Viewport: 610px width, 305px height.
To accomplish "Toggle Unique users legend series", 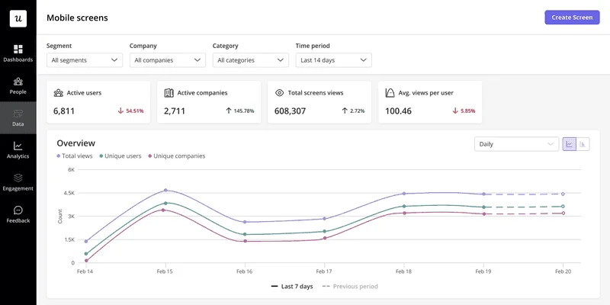I will click(120, 156).
